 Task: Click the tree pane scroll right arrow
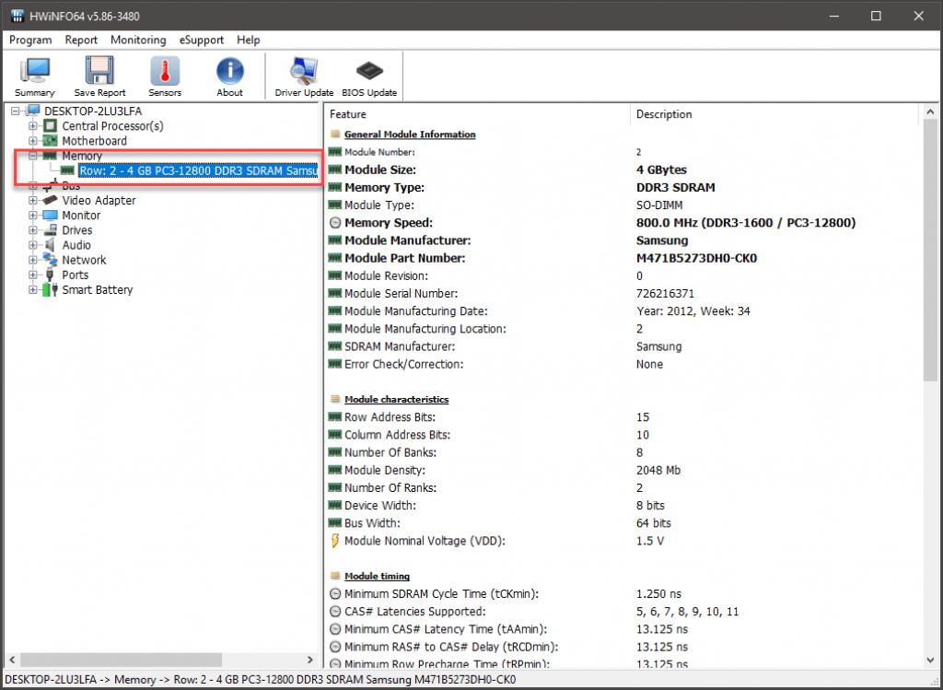[x=310, y=660]
